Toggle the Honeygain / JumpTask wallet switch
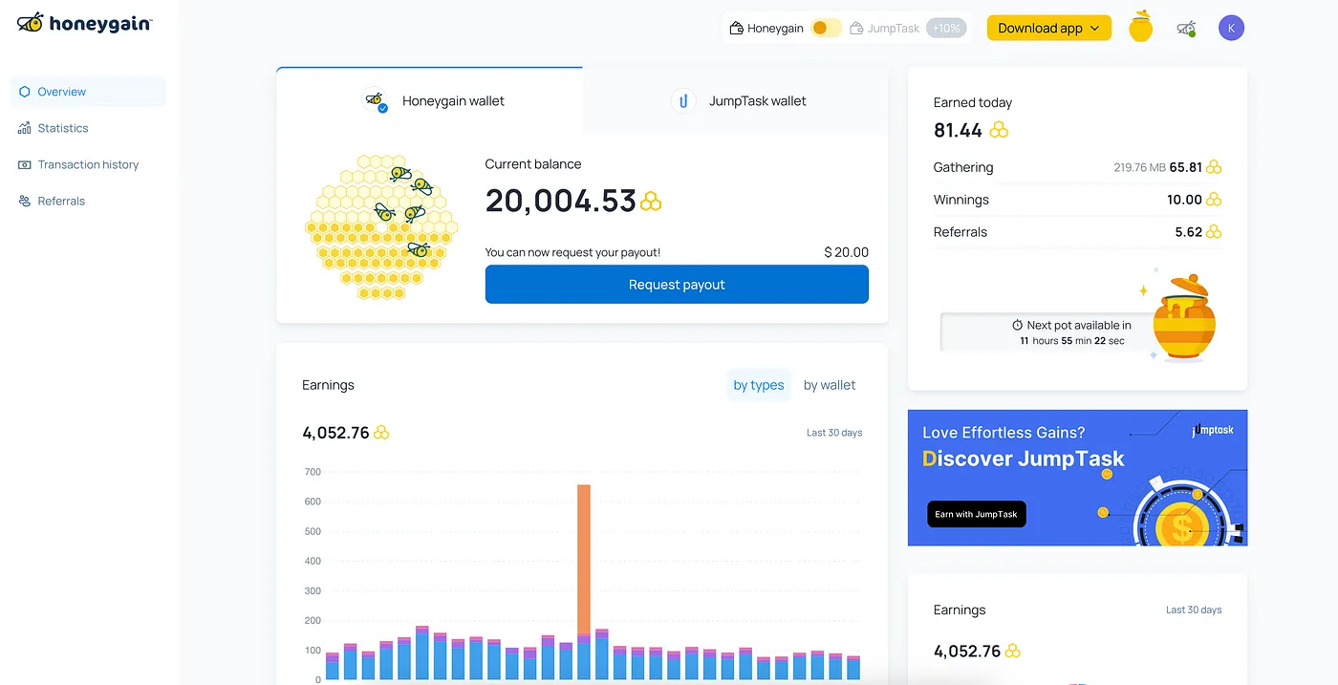This screenshot has width=1338, height=685. (x=826, y=29)
